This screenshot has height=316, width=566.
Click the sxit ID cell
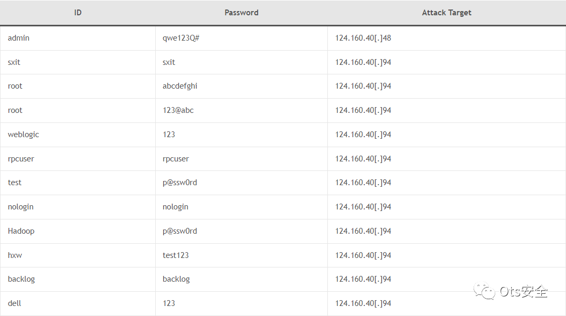coord(14,62)
